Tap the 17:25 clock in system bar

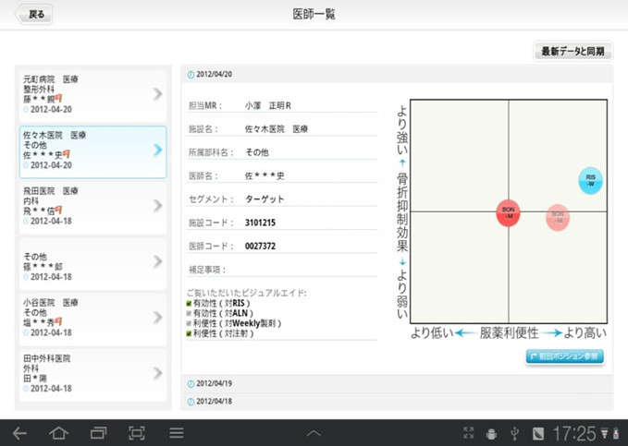(574, 433)
